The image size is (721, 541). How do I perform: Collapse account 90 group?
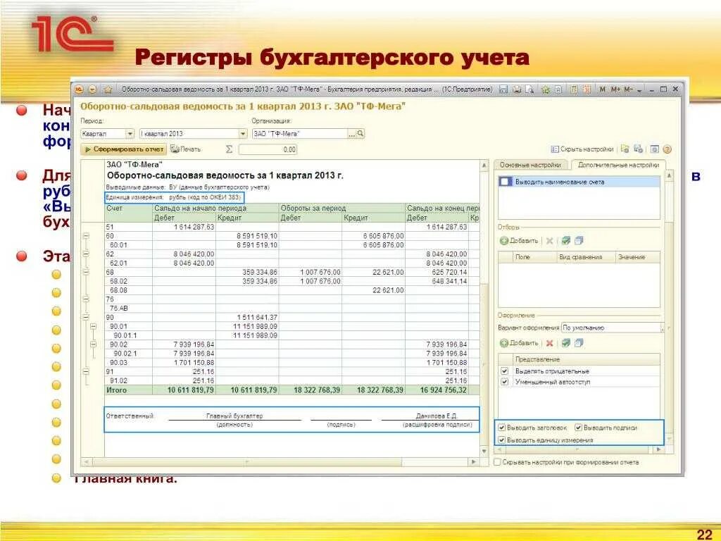coord(86,318)
